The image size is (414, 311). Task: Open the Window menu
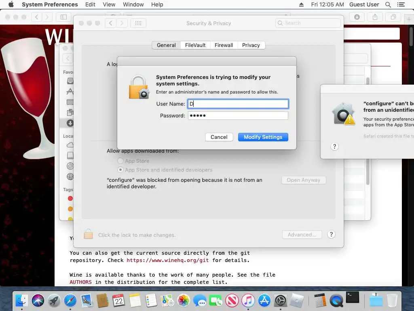[x=133, y=4]
